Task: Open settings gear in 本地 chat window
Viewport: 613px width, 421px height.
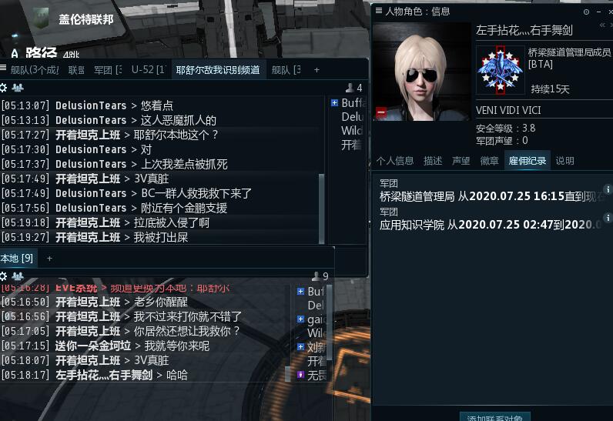Action: pos(3,276)
